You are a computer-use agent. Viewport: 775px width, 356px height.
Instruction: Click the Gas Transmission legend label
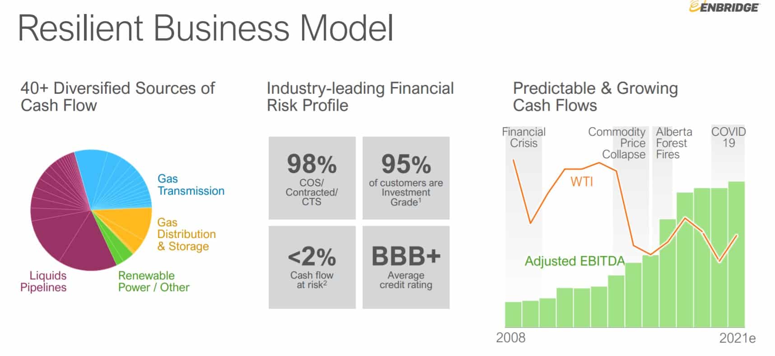pyautogui.click(x=190, y=185)
